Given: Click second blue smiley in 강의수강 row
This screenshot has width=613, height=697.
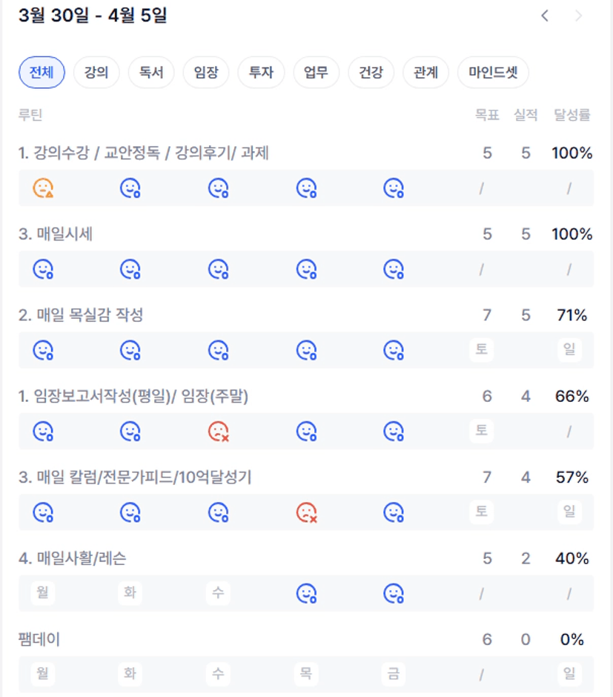Looking at the screenshot, I should (x=130, y=188).
